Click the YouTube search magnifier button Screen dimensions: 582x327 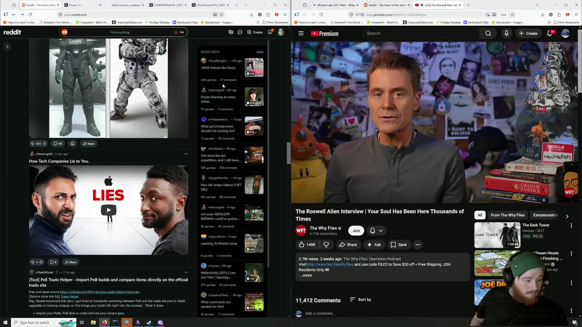(488, 33)
